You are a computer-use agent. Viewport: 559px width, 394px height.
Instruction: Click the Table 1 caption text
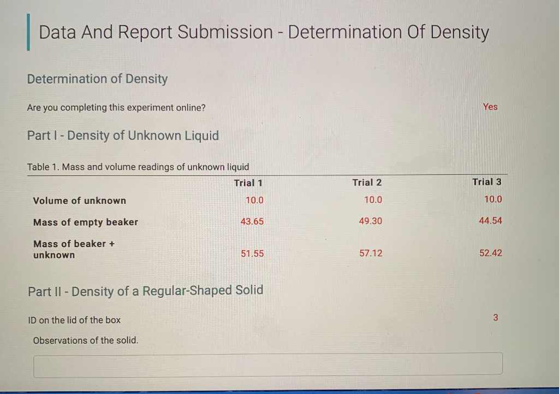[138, 167]
